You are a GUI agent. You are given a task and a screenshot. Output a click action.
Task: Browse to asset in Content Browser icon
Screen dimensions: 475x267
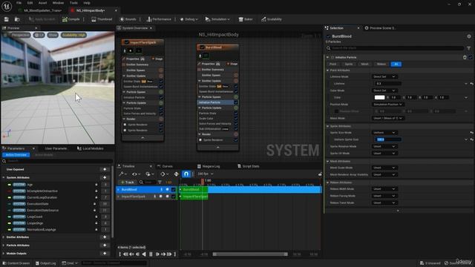[x=17, y=19]
